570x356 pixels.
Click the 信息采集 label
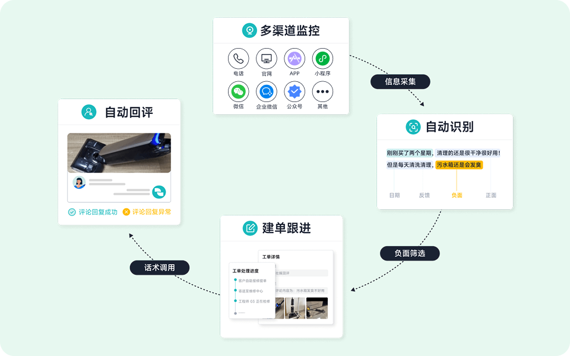[400, 82]
